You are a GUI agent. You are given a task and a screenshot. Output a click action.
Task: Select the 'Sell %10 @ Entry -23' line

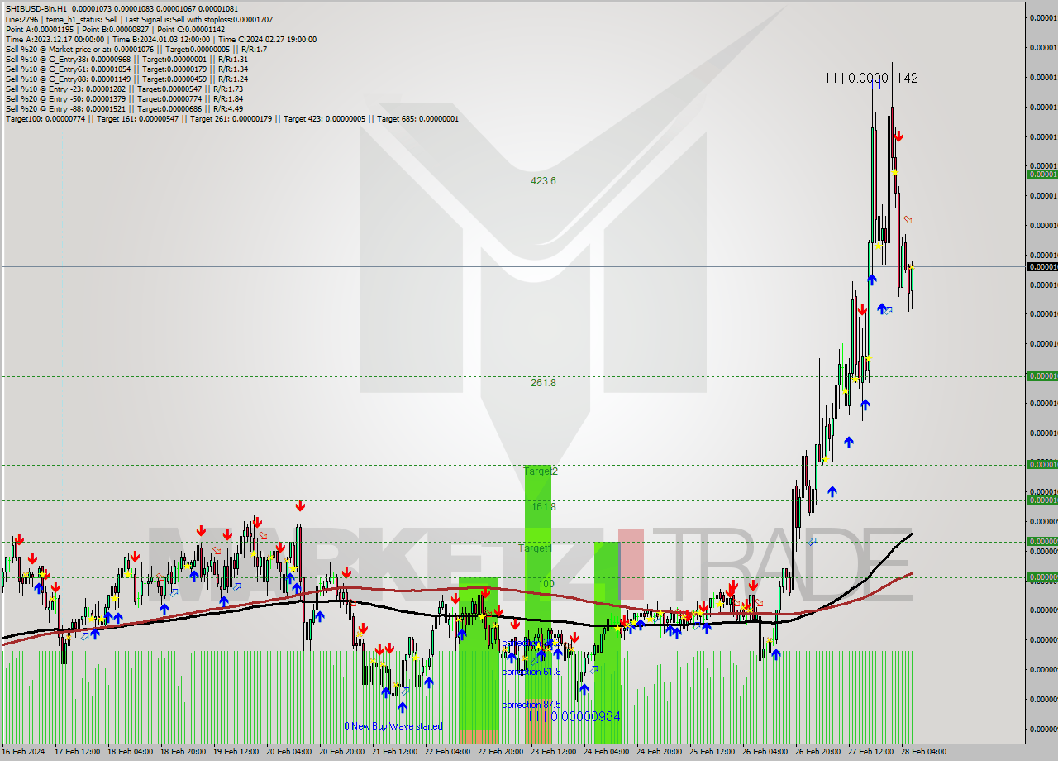tap(124, 89)
